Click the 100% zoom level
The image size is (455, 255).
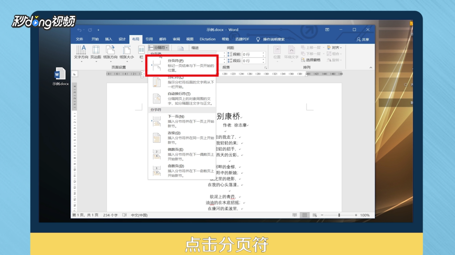pos(365,215)
